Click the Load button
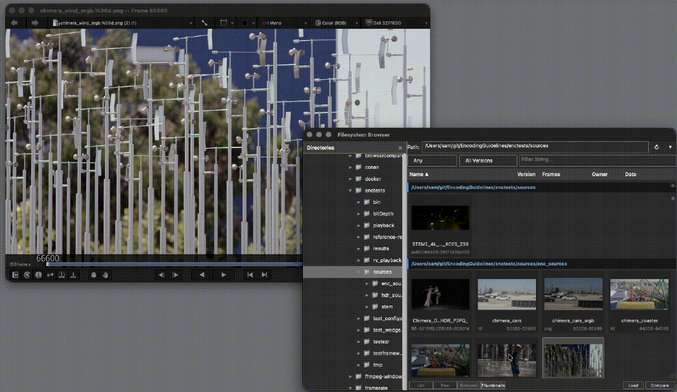 click(634, 385)
